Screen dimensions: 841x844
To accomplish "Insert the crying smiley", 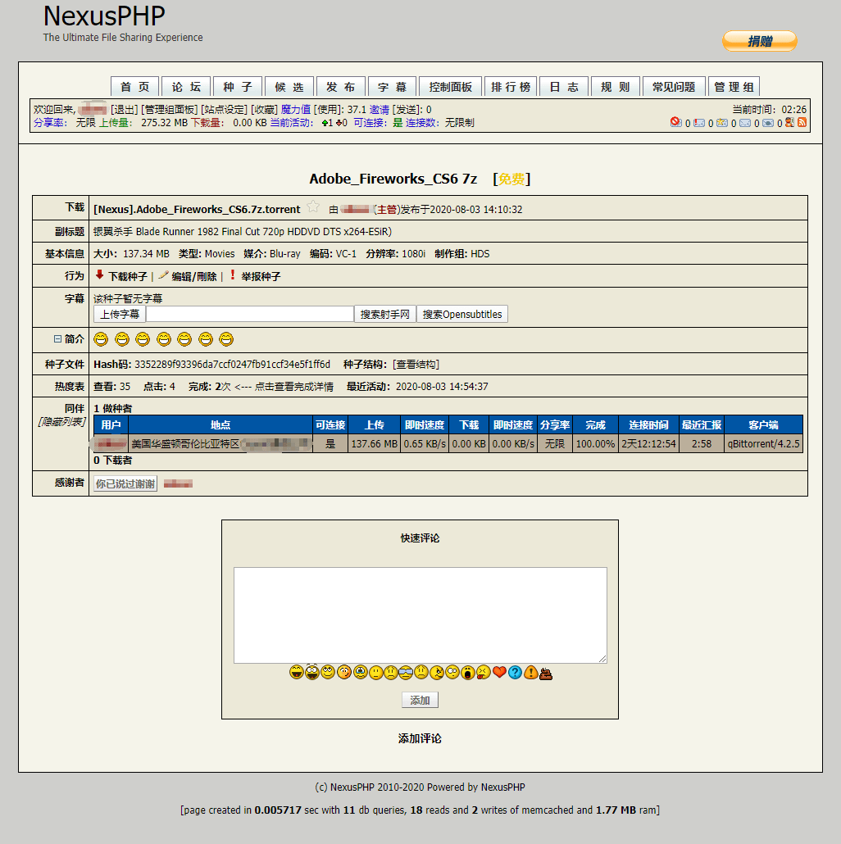I will tap(360, 672).
